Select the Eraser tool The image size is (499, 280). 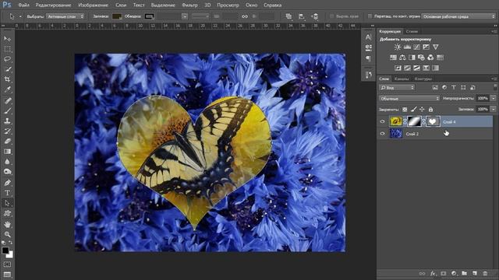7,142
